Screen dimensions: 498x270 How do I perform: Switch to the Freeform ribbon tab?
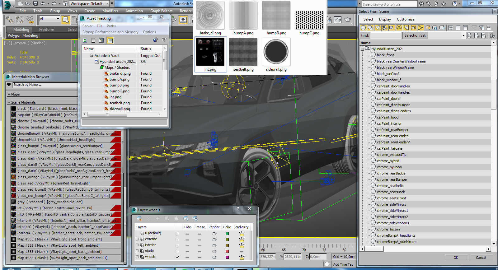tap(47, 30)
